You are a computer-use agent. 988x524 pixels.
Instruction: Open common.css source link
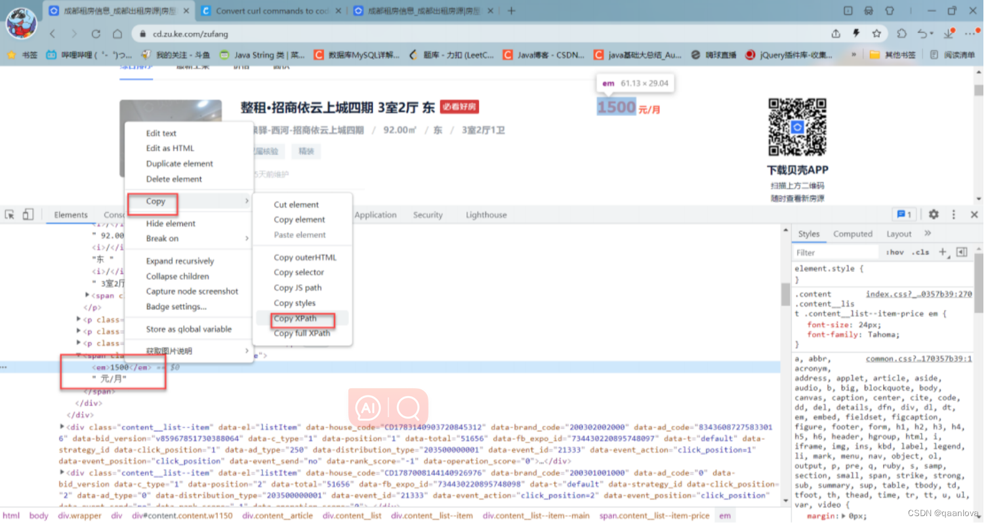pyautogui.click(x=918, y=359)
